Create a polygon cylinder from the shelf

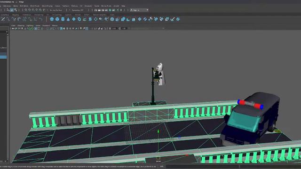[63, 19]
